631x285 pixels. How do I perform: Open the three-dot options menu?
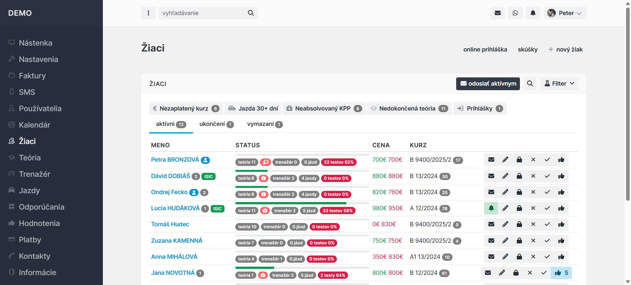click(x=148, y=13)
